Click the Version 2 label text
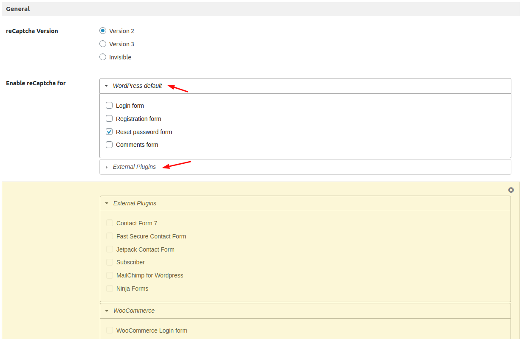Image resolution: width=522 pixels, height=339 pixels. click(x=121, y=31)
